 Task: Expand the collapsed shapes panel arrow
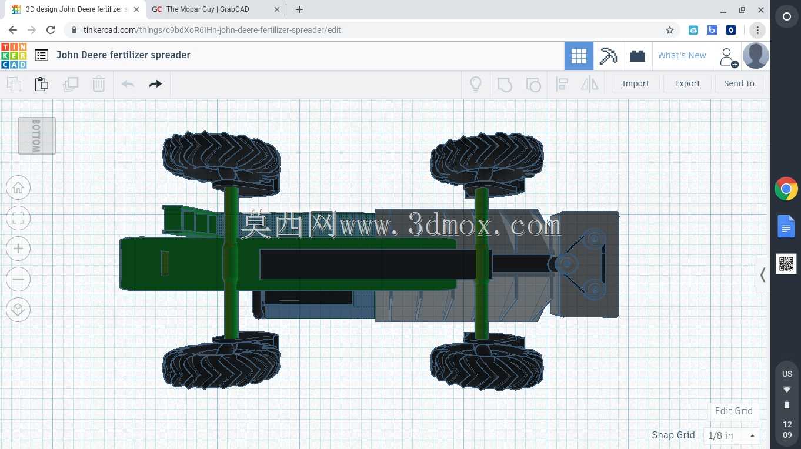pos(763,274)
